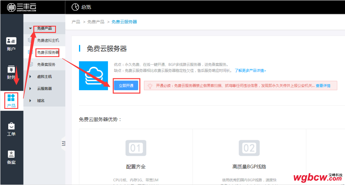Screen dimensions: 345x185
Task: Click the 三丰云 logo in header
Action: 22,7
